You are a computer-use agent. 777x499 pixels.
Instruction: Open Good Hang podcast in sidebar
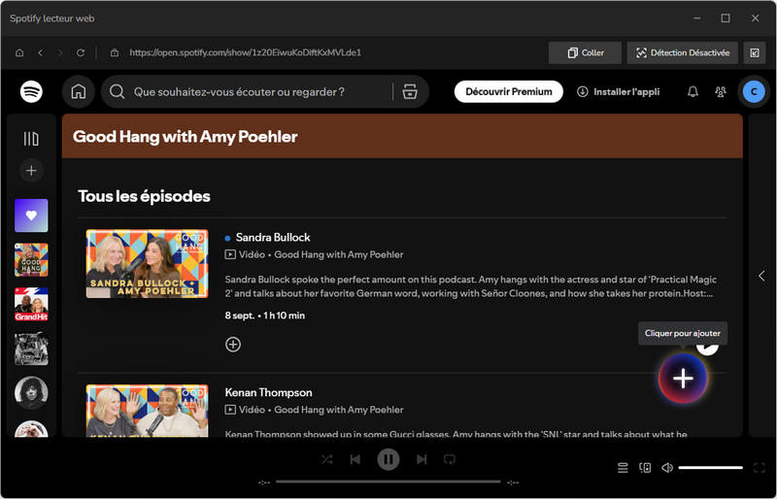point(31,259)
